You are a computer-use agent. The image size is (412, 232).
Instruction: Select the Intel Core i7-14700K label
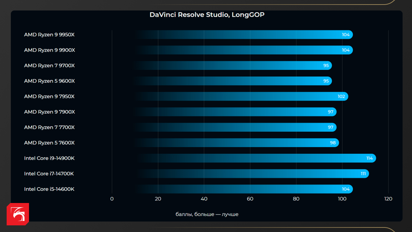click(49, 174)
